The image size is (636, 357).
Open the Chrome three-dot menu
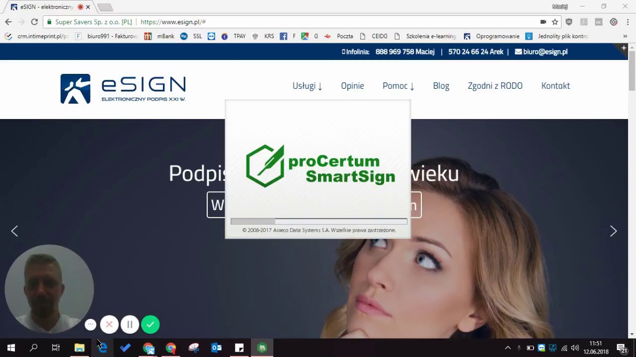pos(627,22)
